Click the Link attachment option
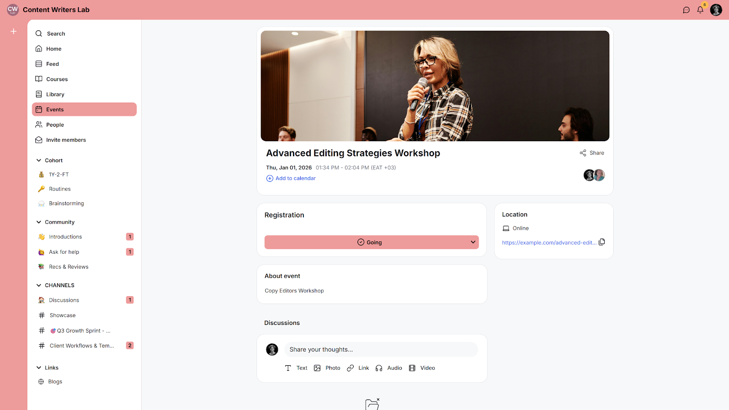 (358, 368)
